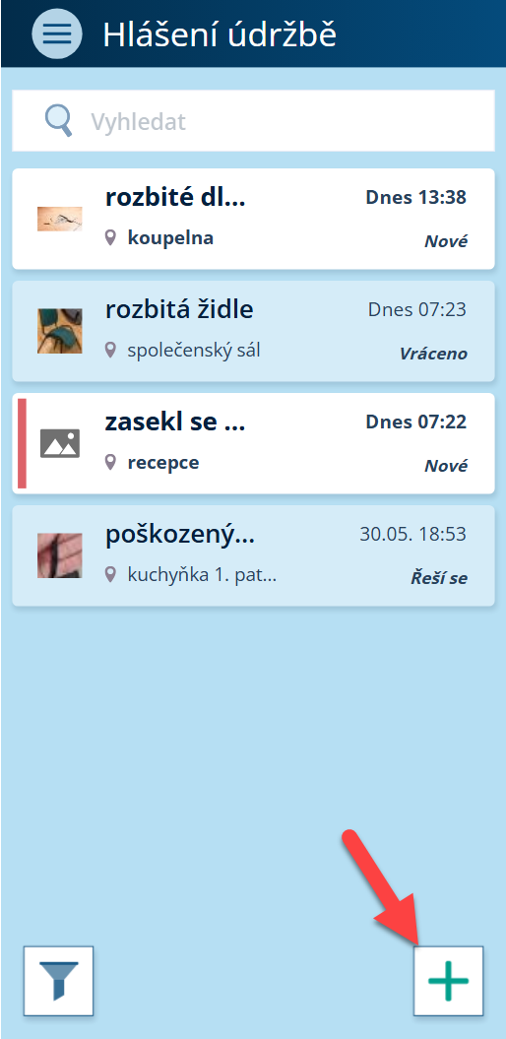Viewport: 506px width, 1039px height.
Task: Click the Hlášení údržbě header title
Action: point(220,34)
